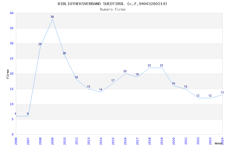Click the x-axis year 2009

(52, 141)
